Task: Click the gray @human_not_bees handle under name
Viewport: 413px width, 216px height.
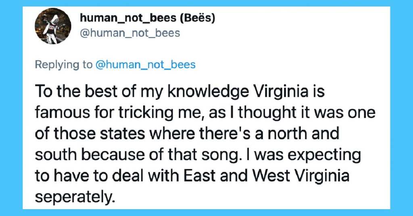Action: 130,33
